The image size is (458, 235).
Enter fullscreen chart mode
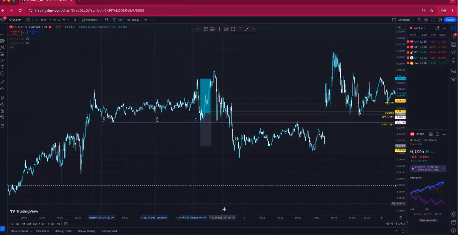click(433, 20)
